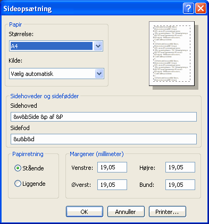The height and width of the screenshot is (224, 209).
Task: Click the page preview thumbnail
Action: point(172,54)
